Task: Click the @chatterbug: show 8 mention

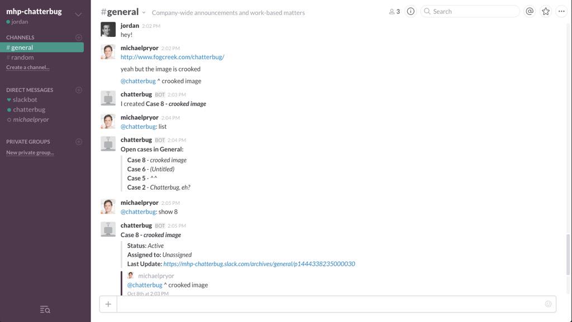Action: [139, 212]
